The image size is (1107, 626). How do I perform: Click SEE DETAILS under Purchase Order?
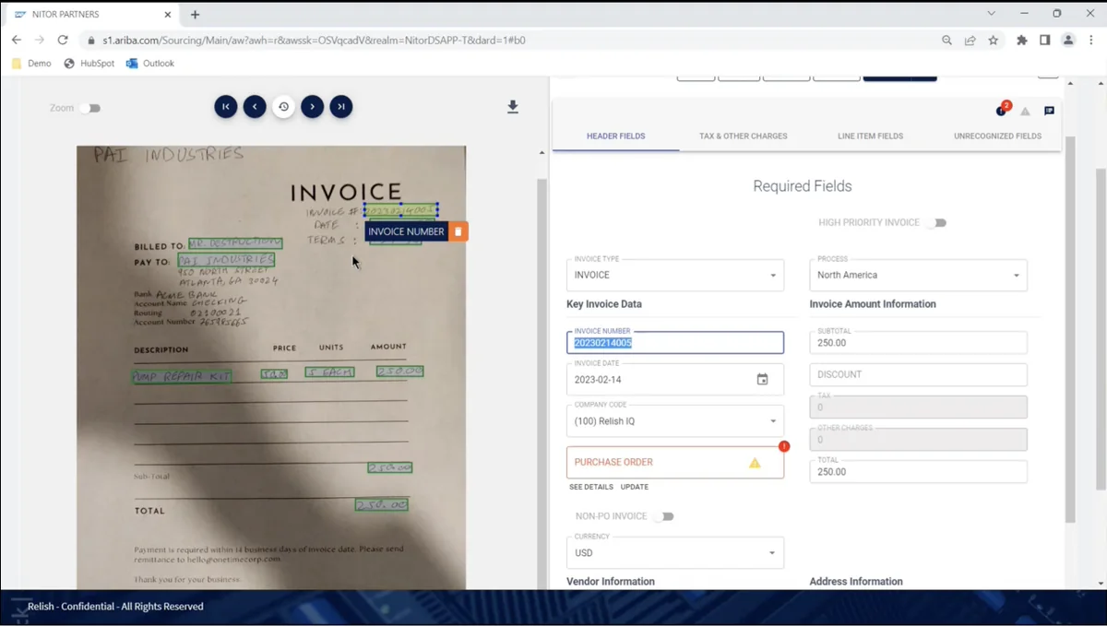pos(591,487)
